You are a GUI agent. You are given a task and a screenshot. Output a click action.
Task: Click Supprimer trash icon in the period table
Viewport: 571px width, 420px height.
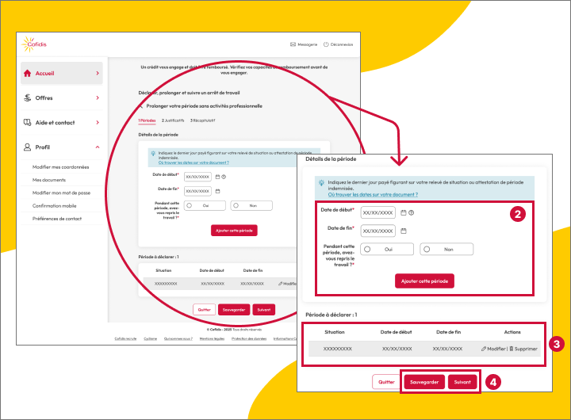coord(511,349)
